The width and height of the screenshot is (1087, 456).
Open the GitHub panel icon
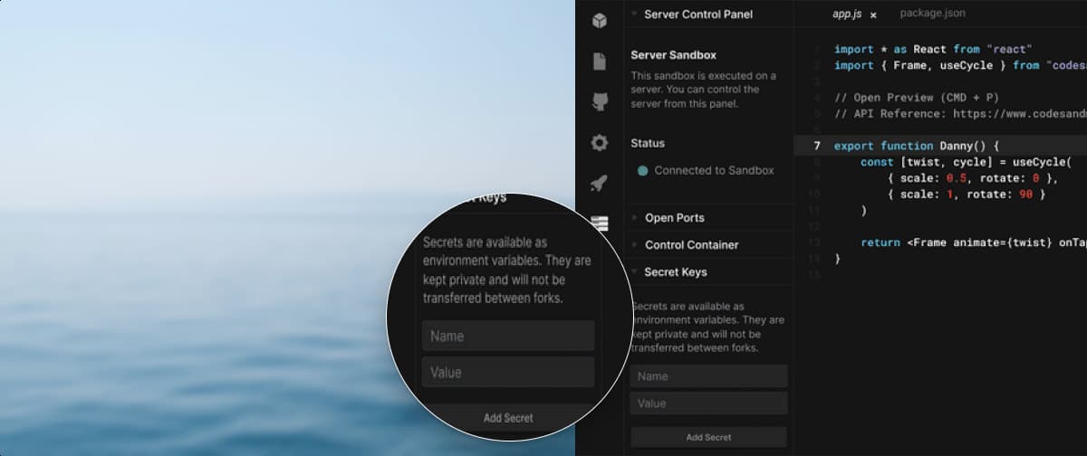pos(599,102)
